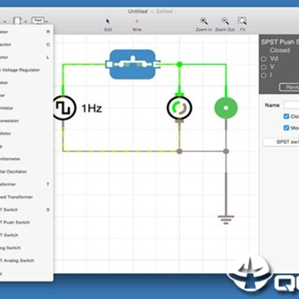Choose Crystal Oscillator from the menu
299x299 pixels.
(27, 172)
